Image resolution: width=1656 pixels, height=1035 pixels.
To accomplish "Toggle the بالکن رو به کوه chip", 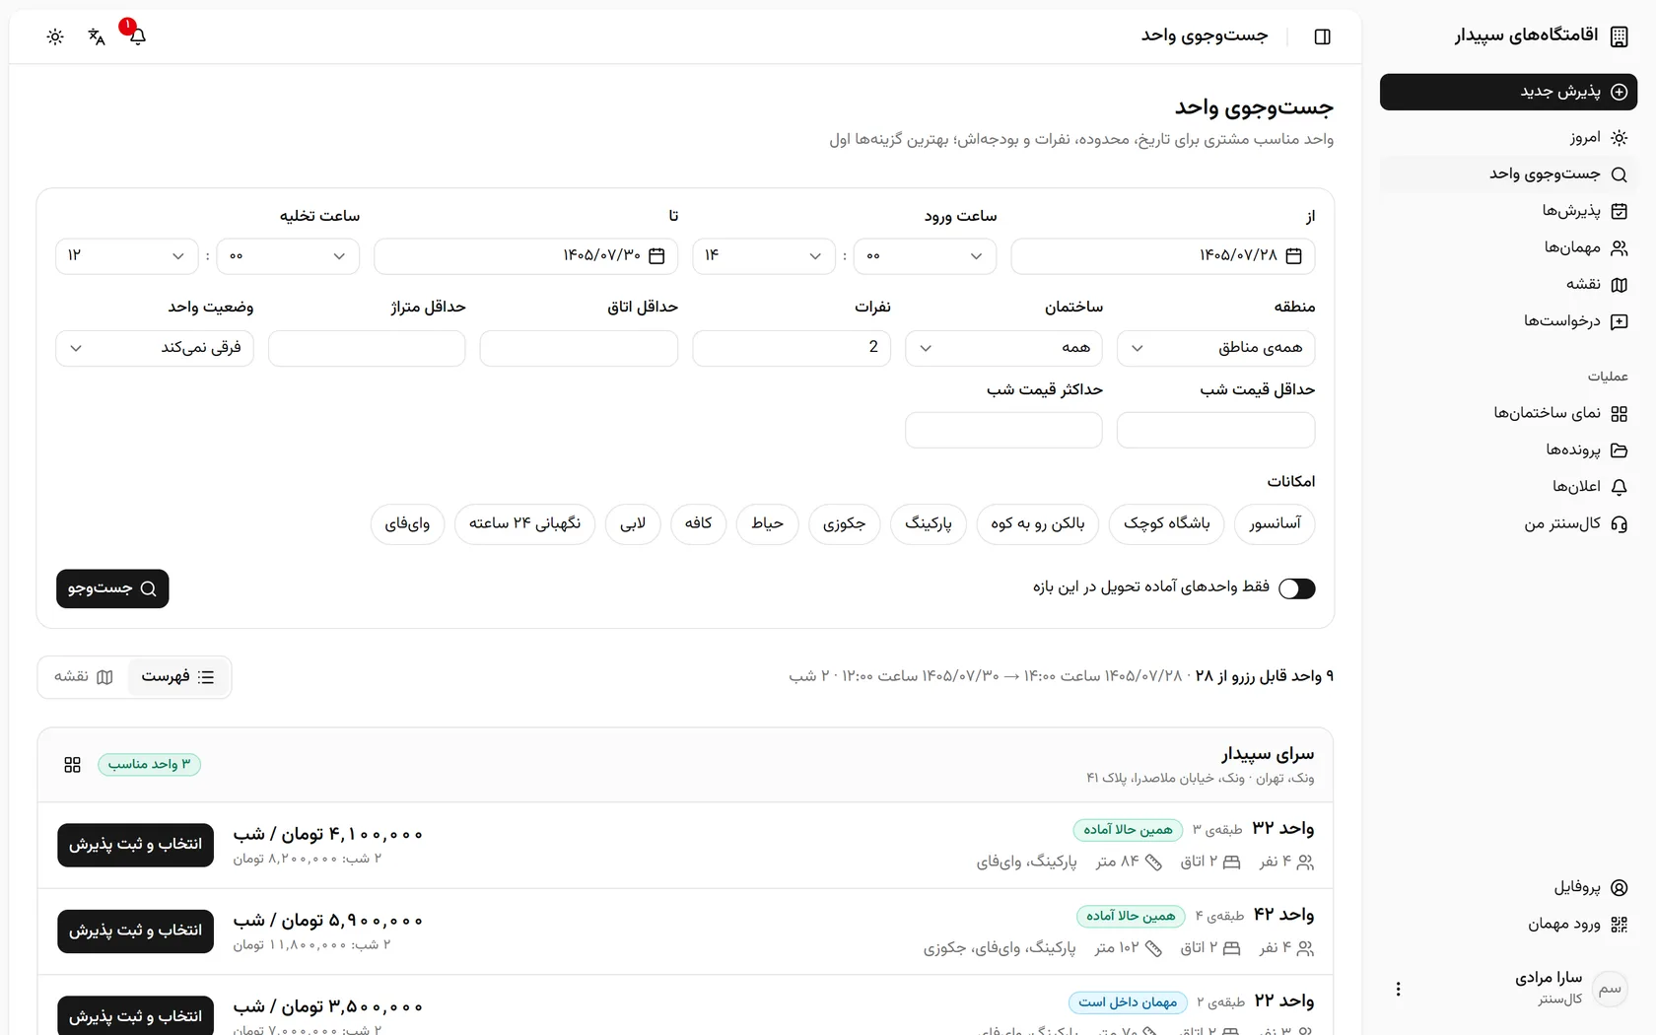I will 1038,524.
